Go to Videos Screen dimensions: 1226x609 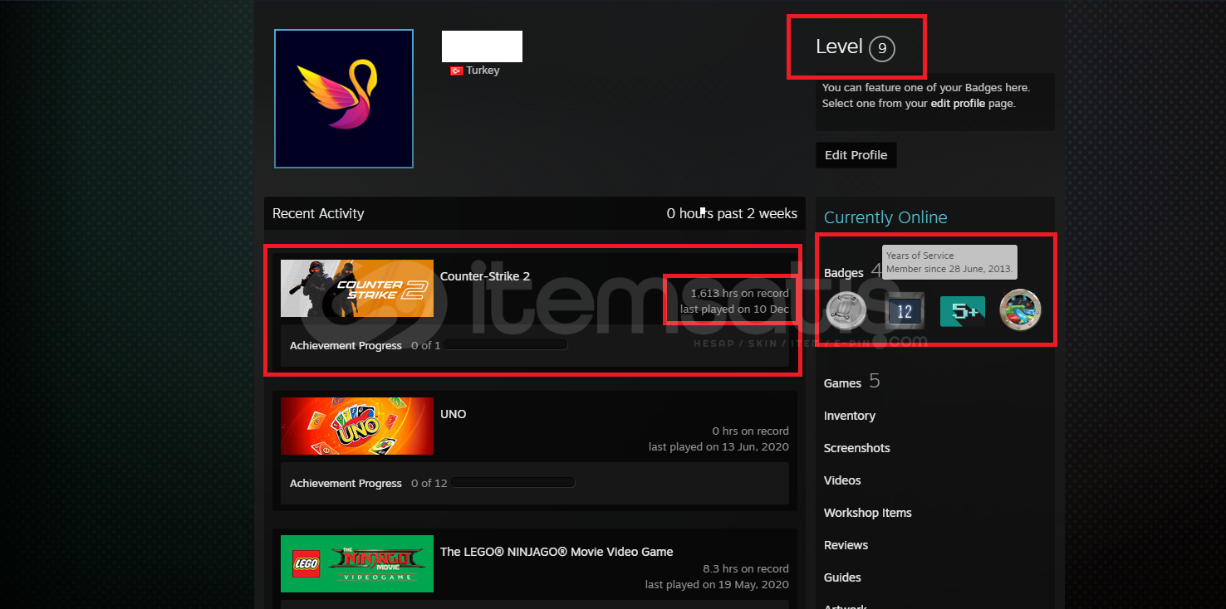[x=842, y=480]
